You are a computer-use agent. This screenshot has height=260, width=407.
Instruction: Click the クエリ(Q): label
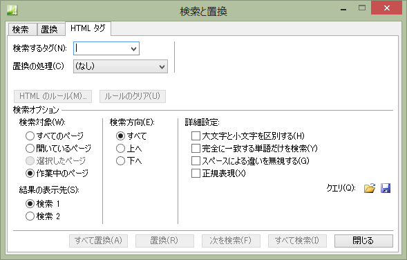[341, 188]
